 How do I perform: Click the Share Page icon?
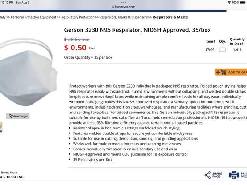(208, 175)
